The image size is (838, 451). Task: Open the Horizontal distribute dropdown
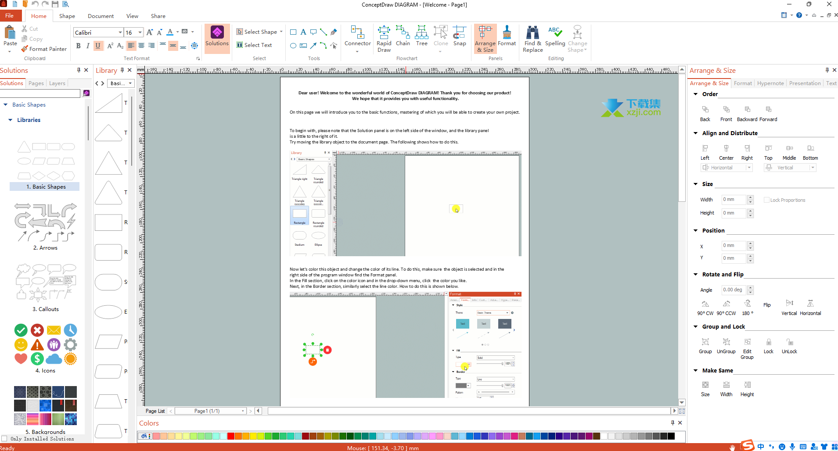tap(749, 168)
